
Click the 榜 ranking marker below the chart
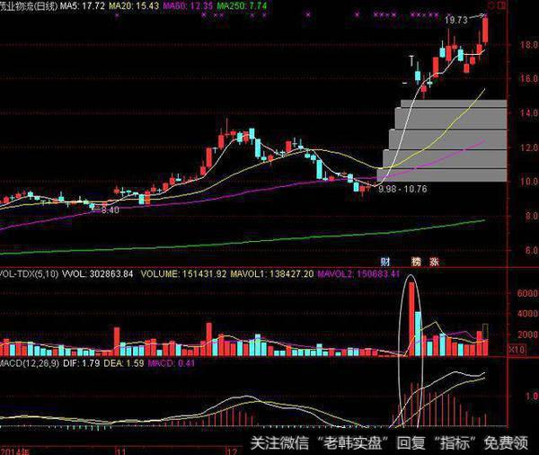pos(416,261)
